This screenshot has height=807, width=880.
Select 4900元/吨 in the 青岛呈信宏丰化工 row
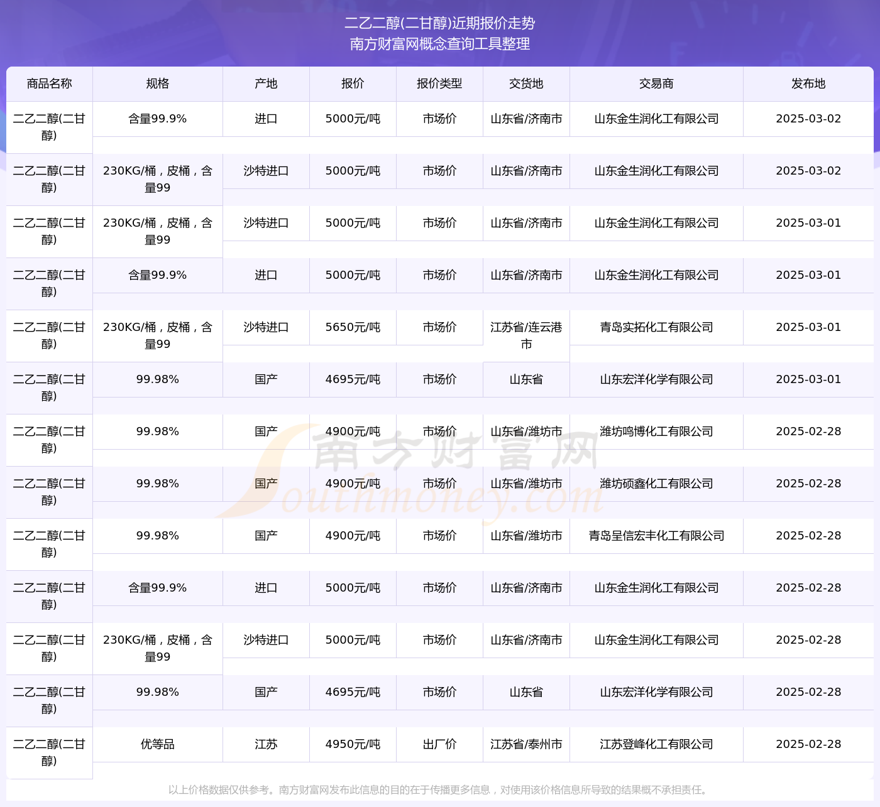[x=353, y=536]
